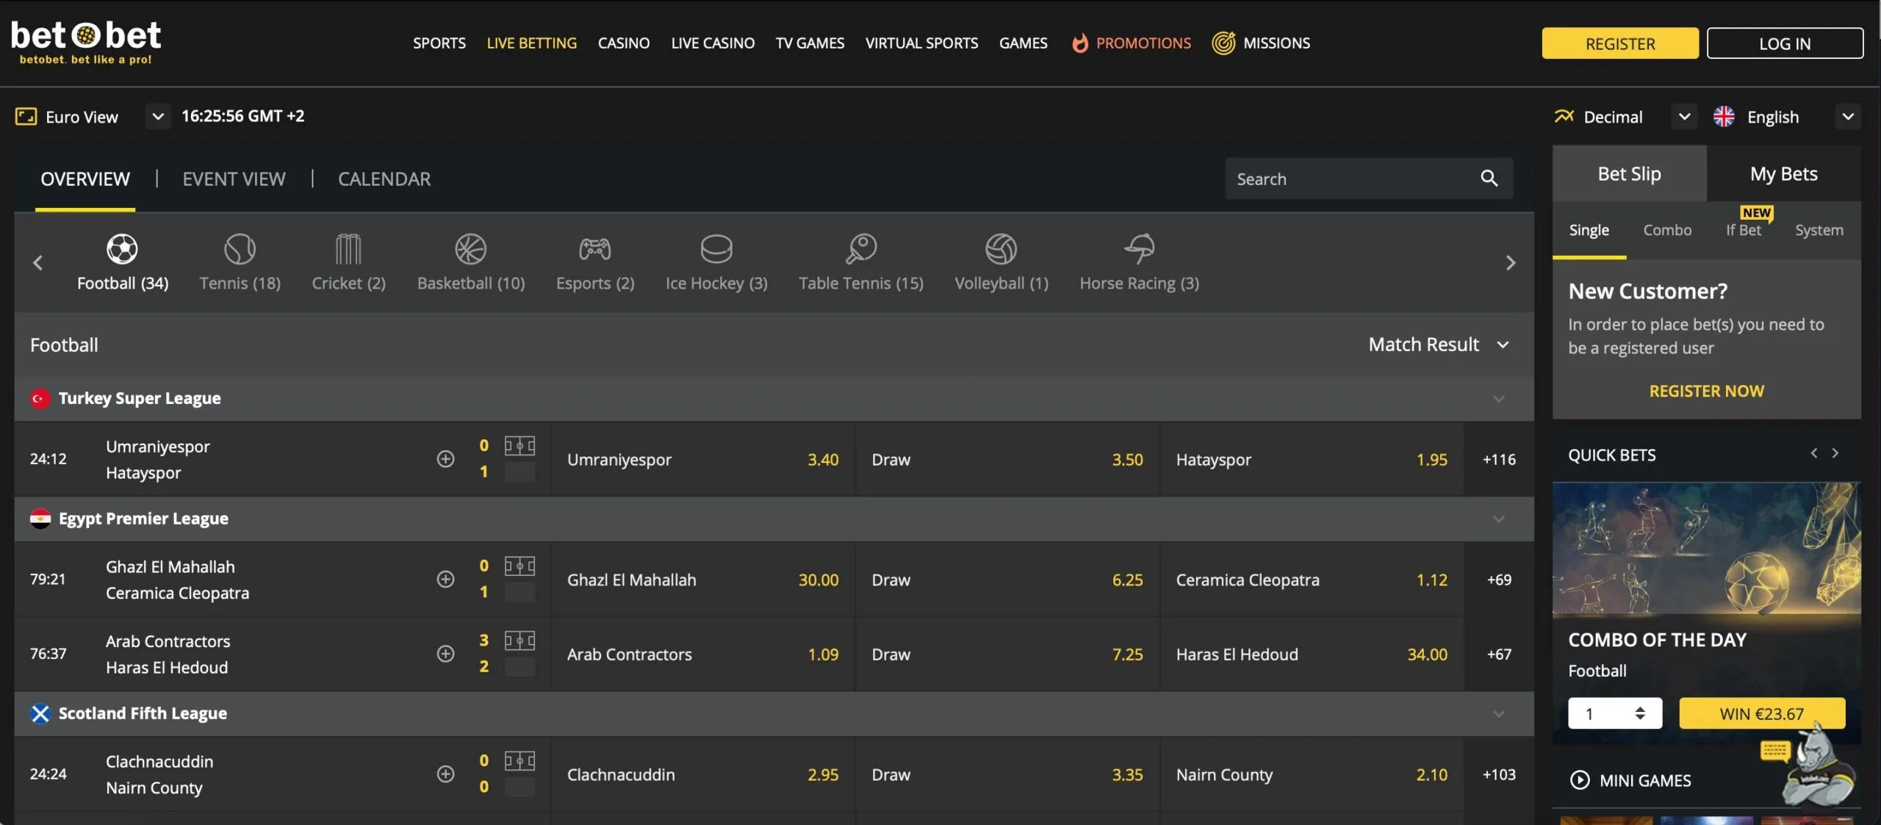
Task: Bet on Umraniyespor at 3.40
Action: tap(702, 459)
